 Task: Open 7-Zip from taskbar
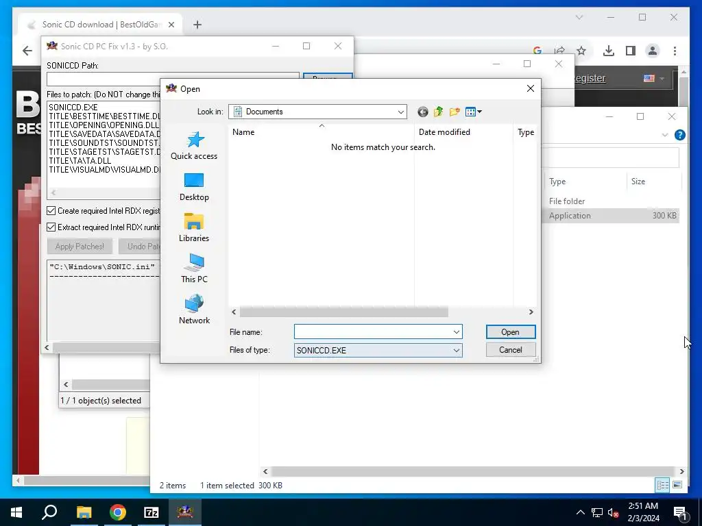coord(152,512)
